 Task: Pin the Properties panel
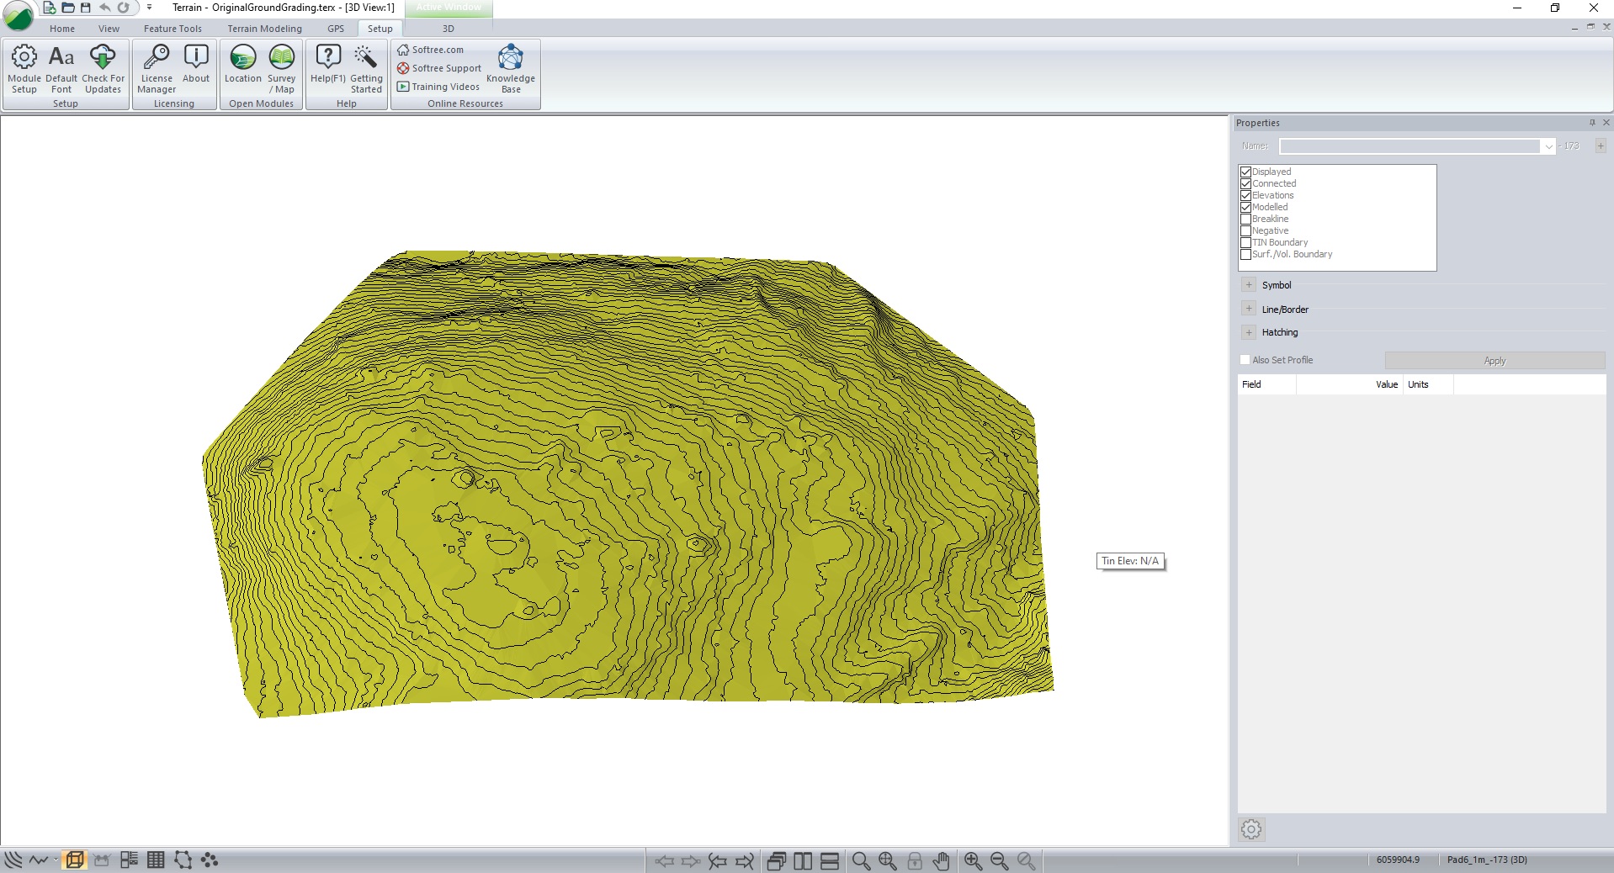[x=1592, y=123]
